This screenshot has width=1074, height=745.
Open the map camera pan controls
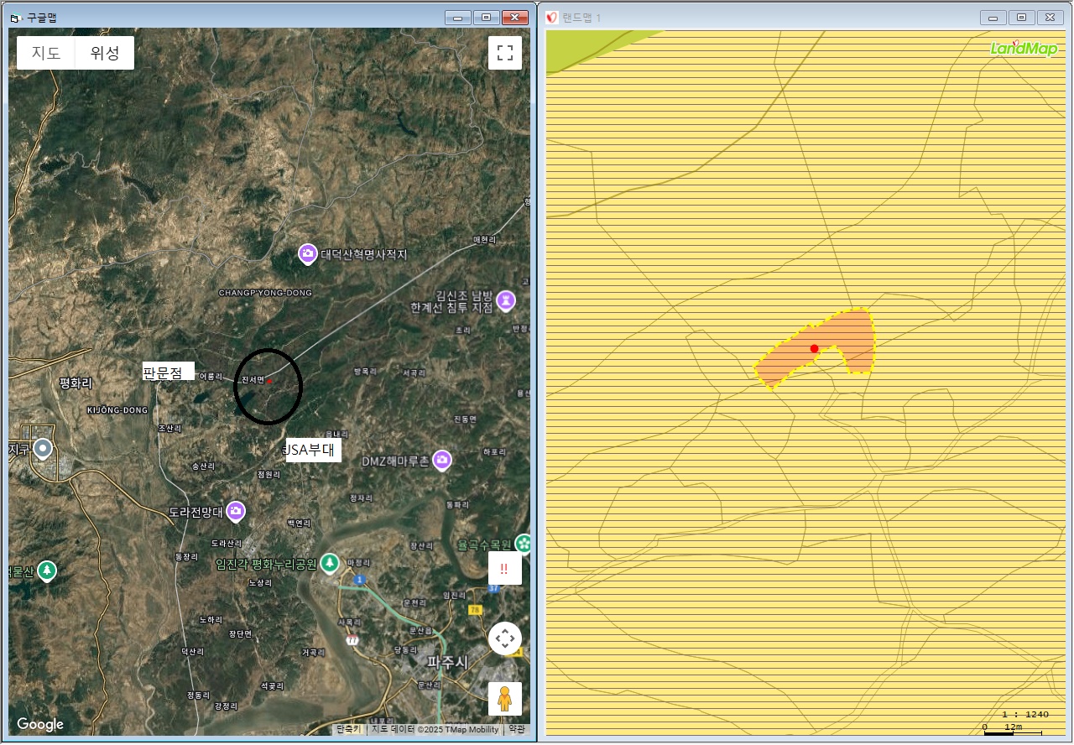pos(505,638)
